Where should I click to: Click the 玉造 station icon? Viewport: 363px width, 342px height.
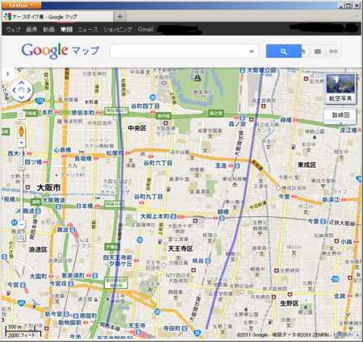click(x=237, y=165)
